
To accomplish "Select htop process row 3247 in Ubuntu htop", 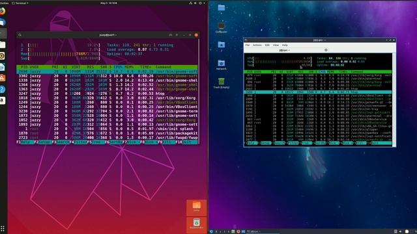I will coord(107,94).
